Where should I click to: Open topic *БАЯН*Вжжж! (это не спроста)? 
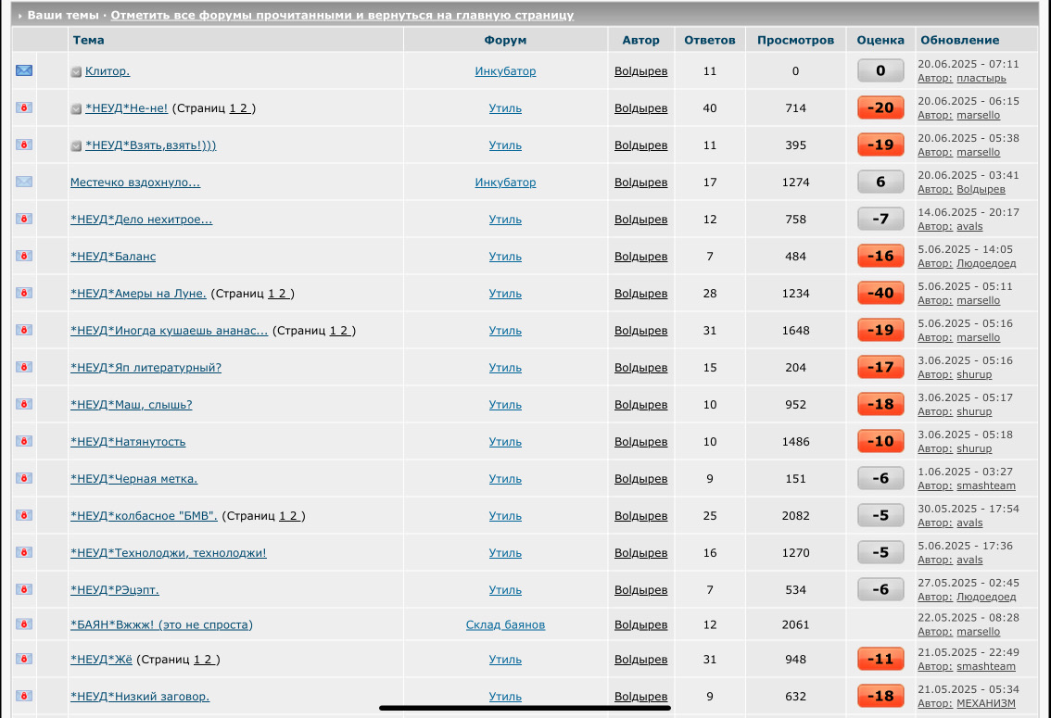click(161, 625)
